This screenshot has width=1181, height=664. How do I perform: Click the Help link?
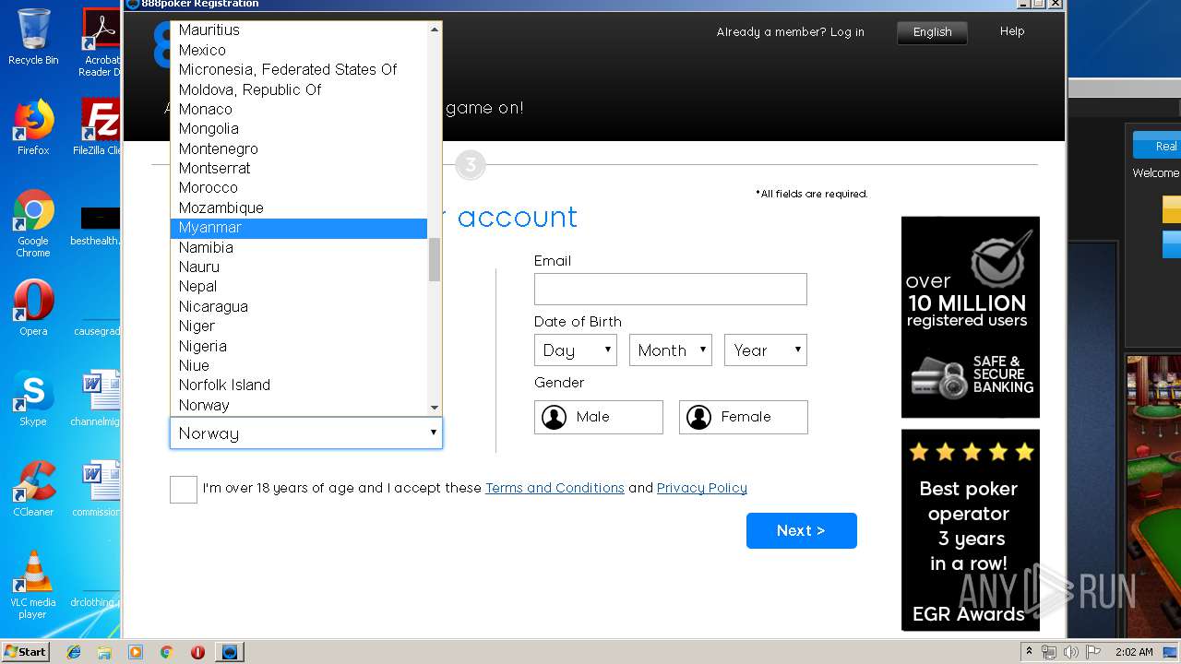click(x=1012, y=31)
